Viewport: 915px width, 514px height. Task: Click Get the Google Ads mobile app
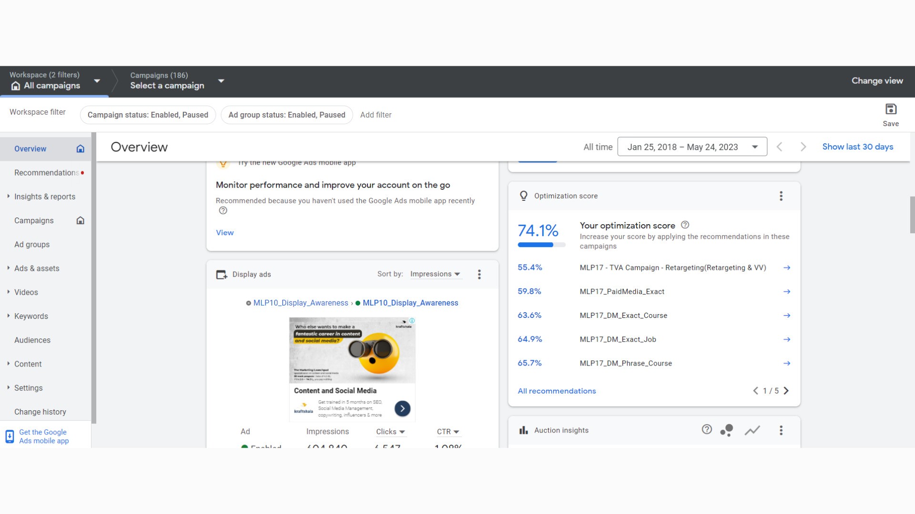pyautogui.click(x=44, y=436)
